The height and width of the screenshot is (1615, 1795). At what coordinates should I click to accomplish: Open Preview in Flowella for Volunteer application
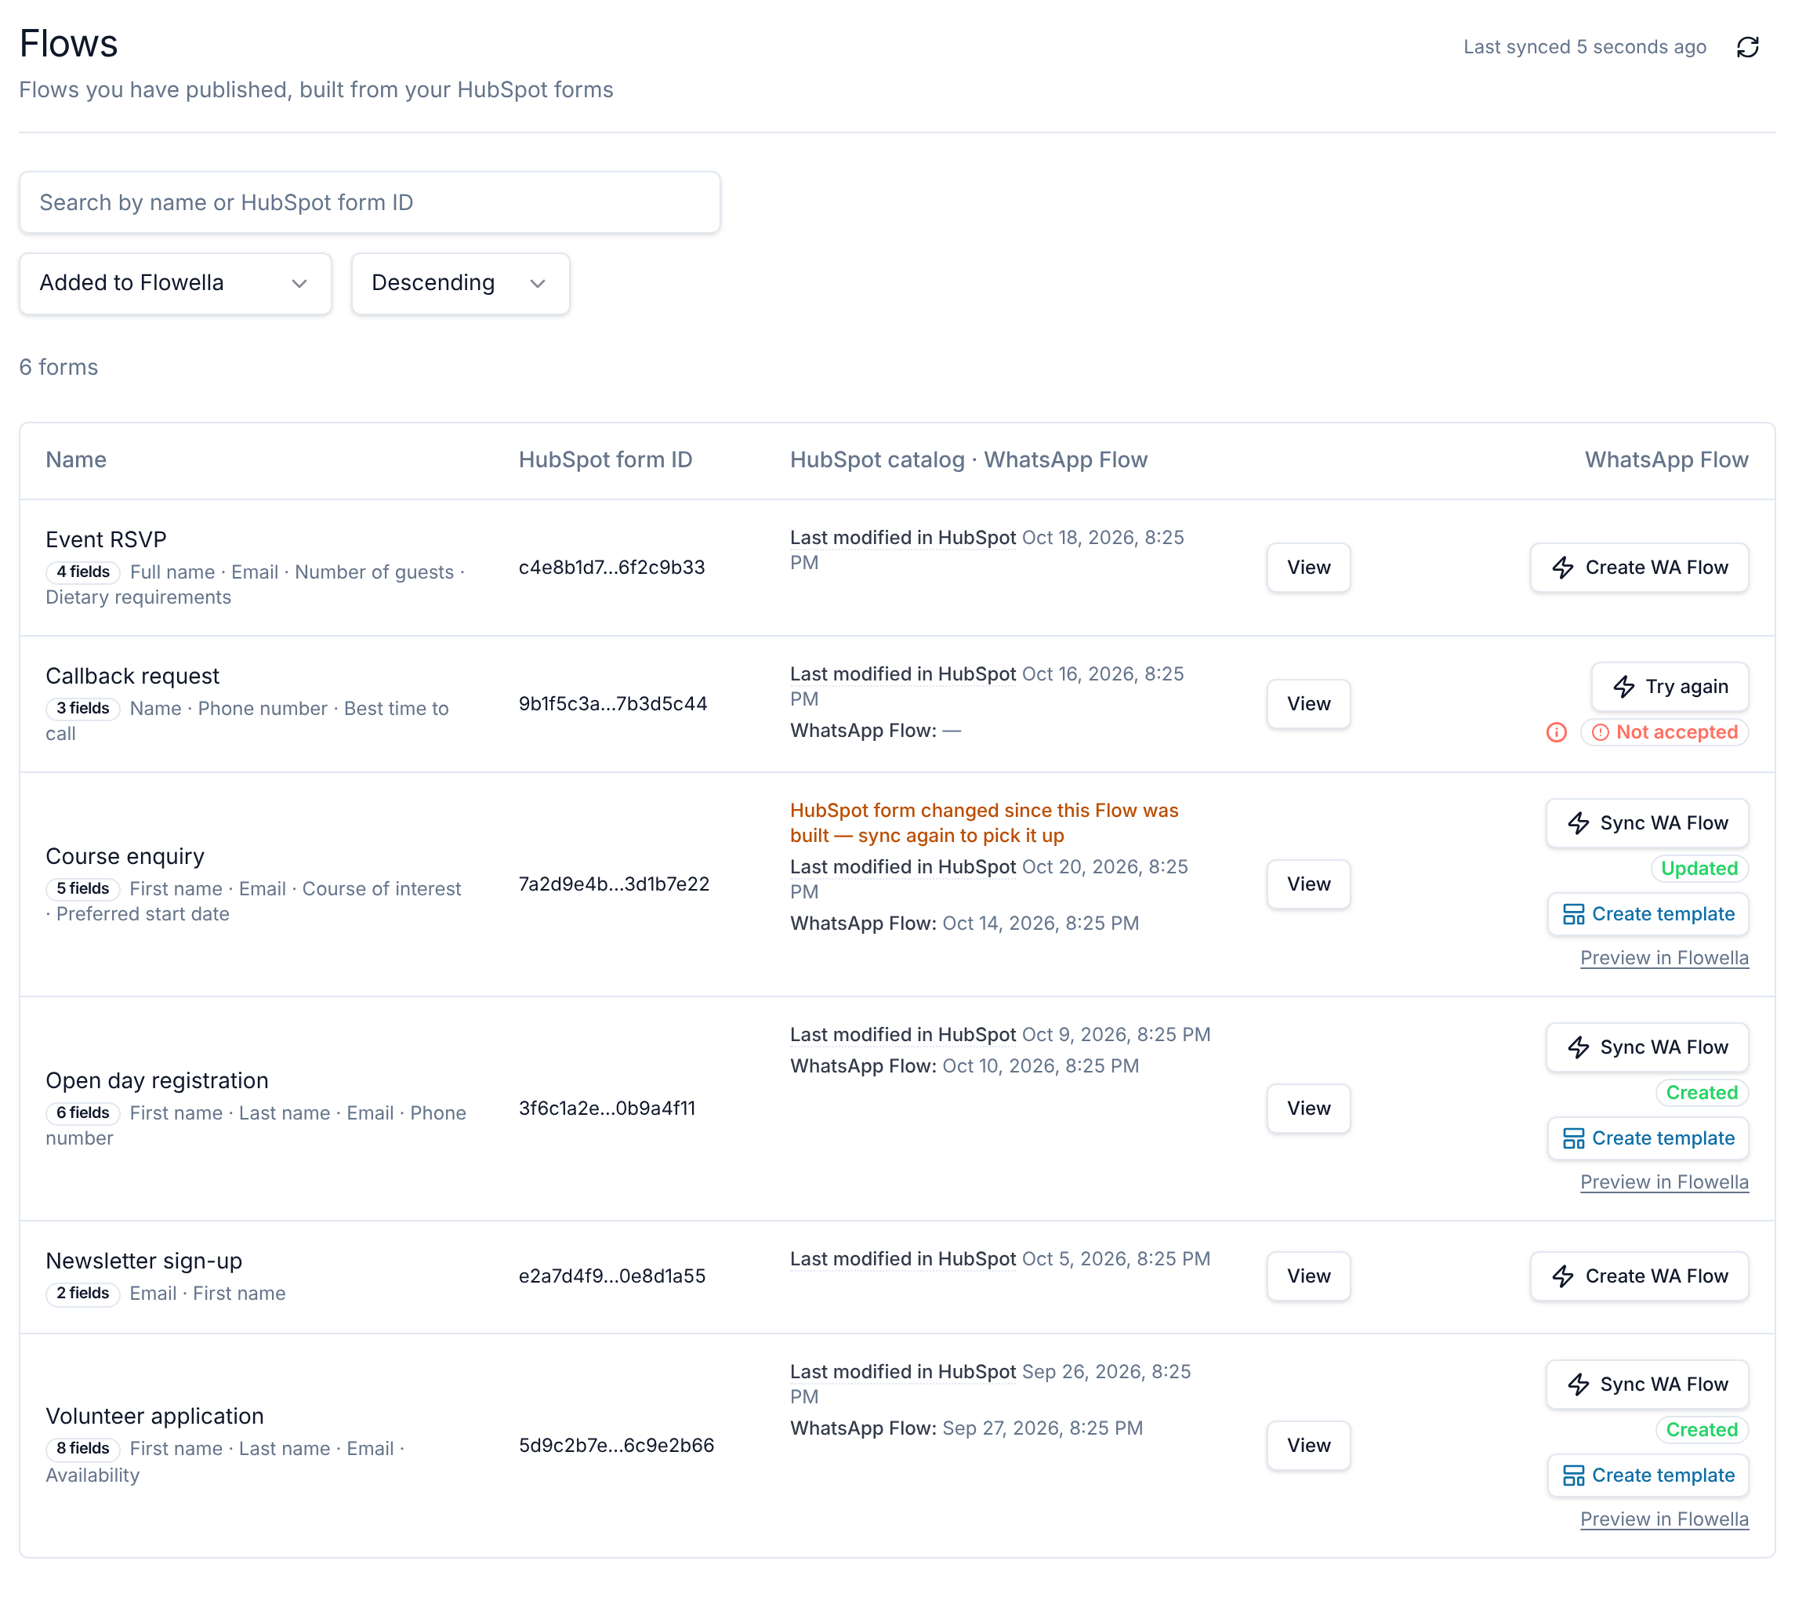tap(1663, 1519)
